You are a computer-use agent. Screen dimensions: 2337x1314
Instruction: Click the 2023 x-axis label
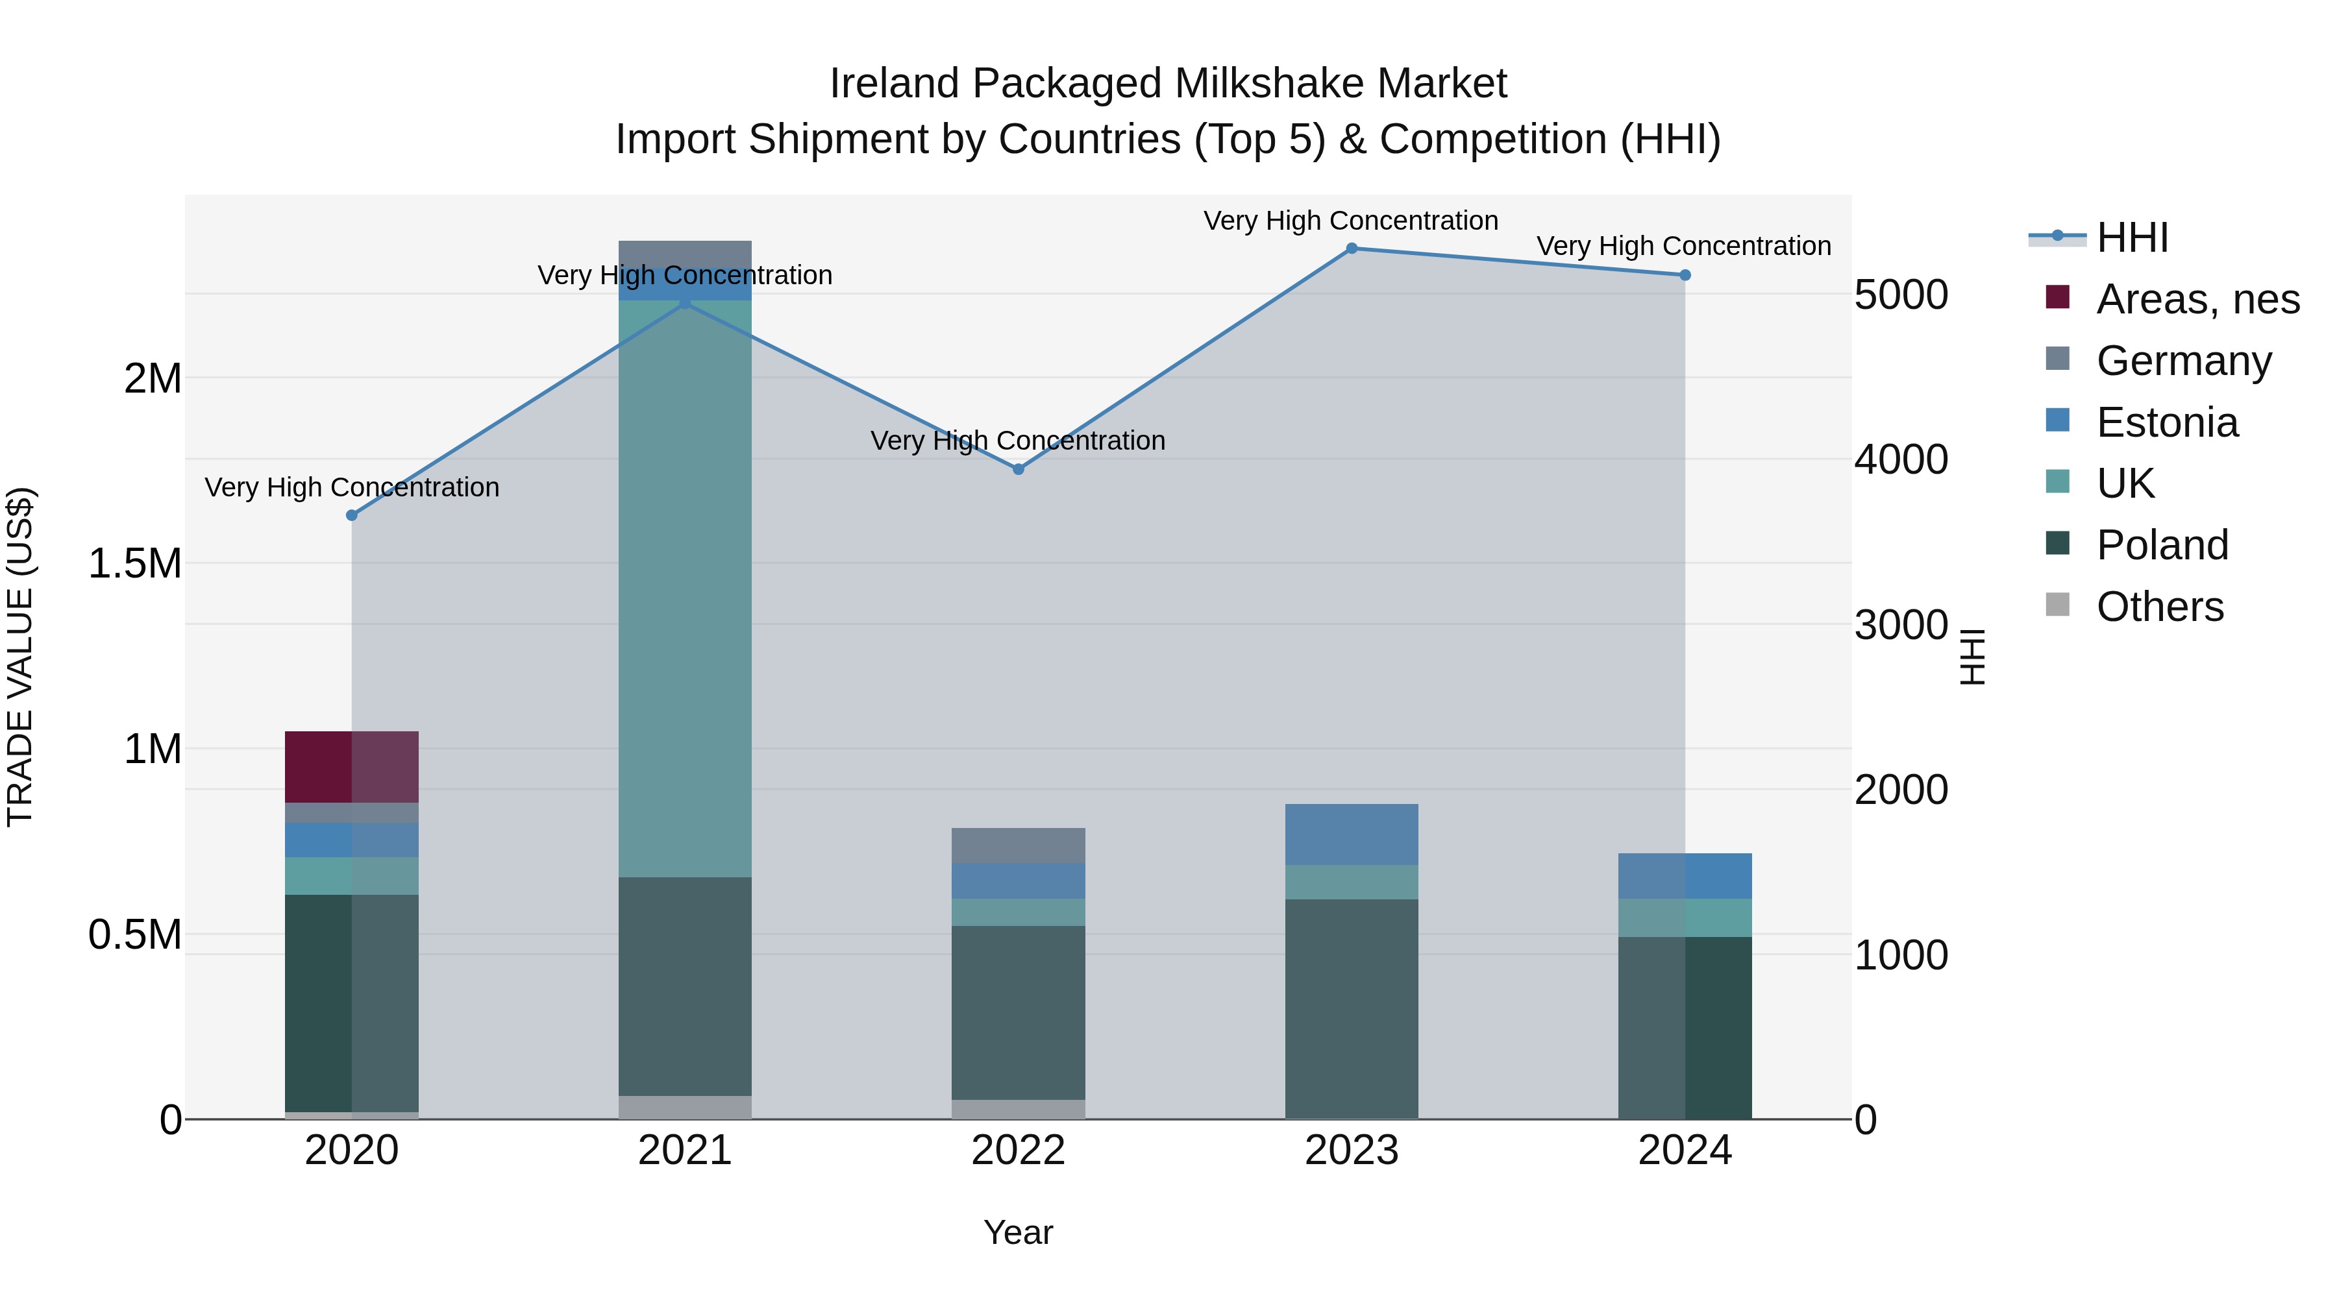pos(1352,1150)
